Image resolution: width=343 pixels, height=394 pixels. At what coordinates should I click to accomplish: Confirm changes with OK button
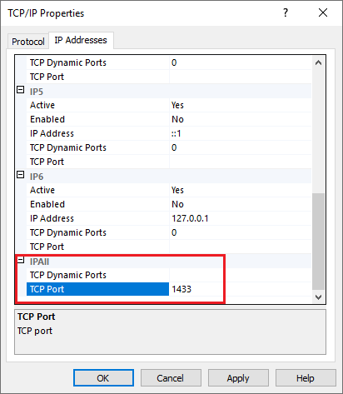[103, 378]
